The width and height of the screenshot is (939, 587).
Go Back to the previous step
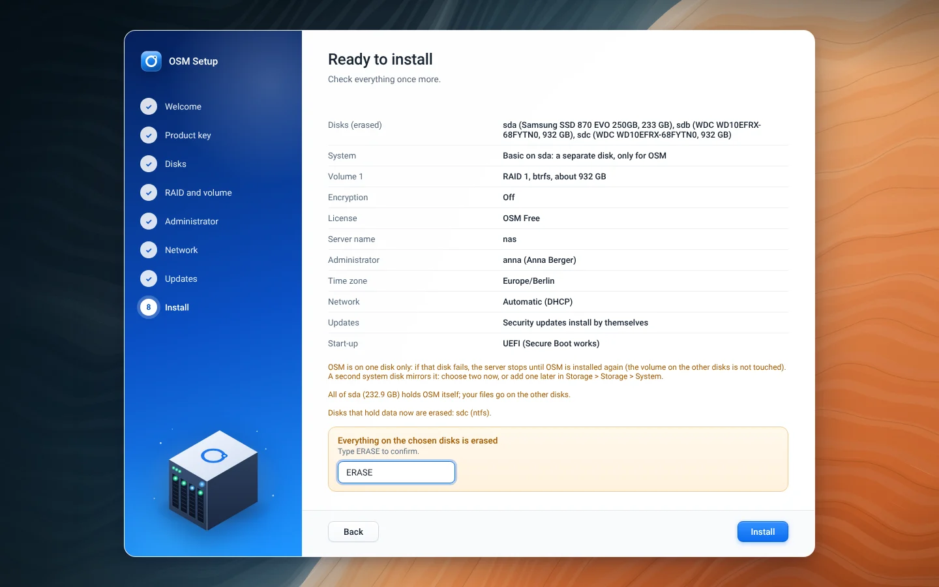(x=353, y=532)
